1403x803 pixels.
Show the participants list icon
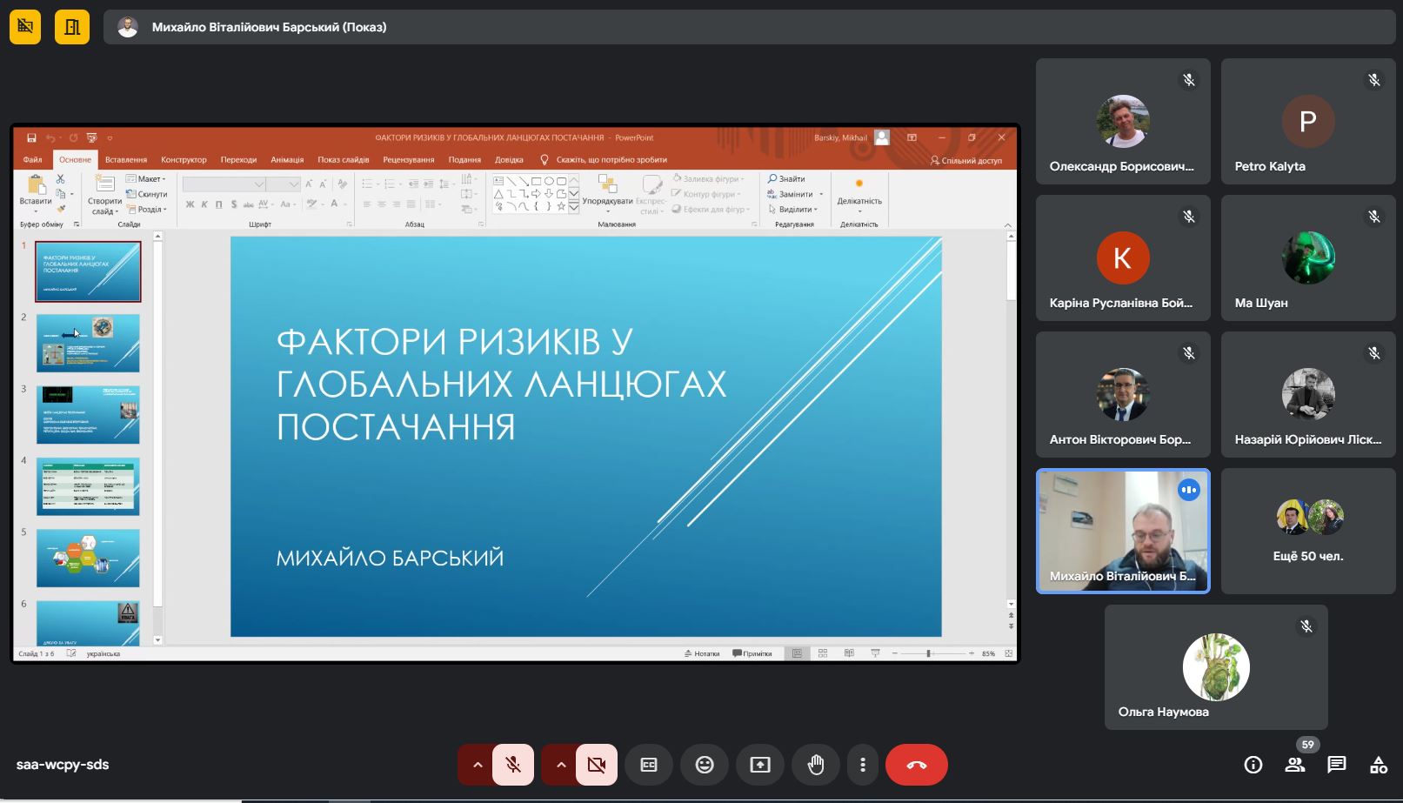click(x=1294, y=765)
